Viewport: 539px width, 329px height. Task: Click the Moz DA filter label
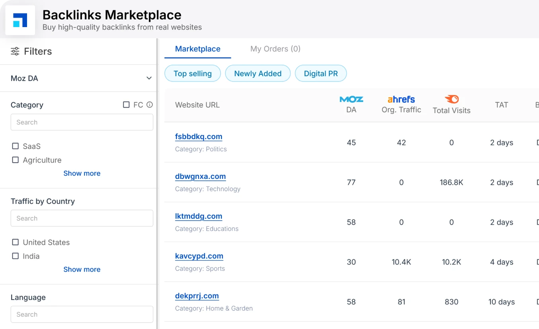tap(24, 78)
